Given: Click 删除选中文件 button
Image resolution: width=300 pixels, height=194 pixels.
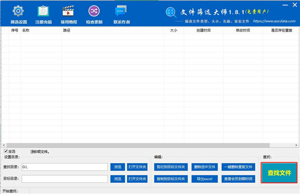Looking at the screenshot, I should click(204, 167).
